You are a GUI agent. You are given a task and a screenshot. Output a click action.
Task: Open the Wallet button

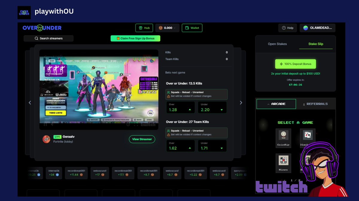pos(192,28)
